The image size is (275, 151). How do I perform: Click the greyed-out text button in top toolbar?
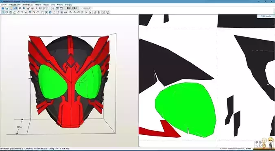coord(86,8)
